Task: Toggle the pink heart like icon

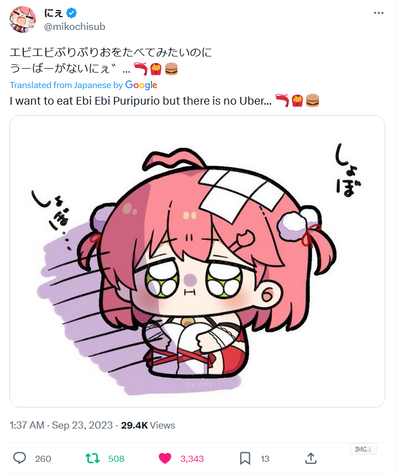Action: point(165,458)
